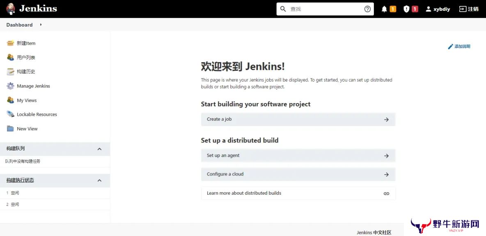The width and height of the screenshot is (486, 236).
Task: Click the 构建队列 panel header text
Action: coord(16,148)
